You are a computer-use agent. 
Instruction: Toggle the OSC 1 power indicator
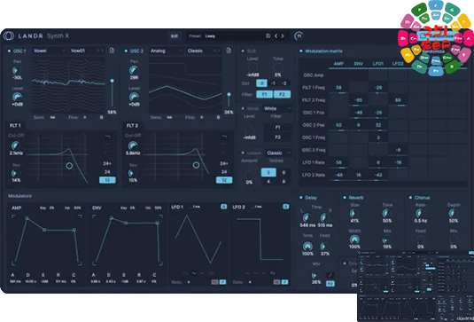point(9,51)
